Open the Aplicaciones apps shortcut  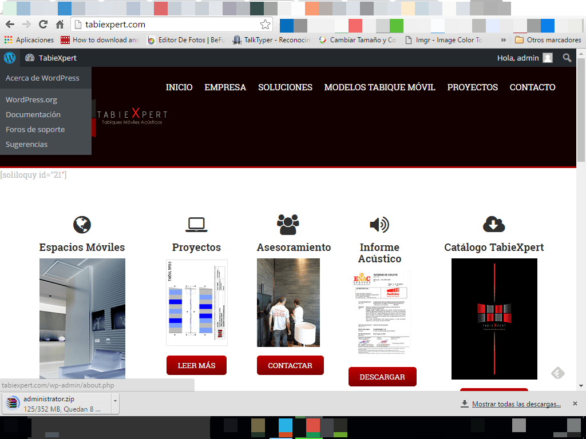tap(29, 40)
